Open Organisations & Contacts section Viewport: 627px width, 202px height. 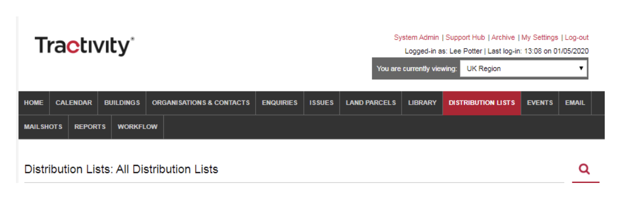pos(201,103)
